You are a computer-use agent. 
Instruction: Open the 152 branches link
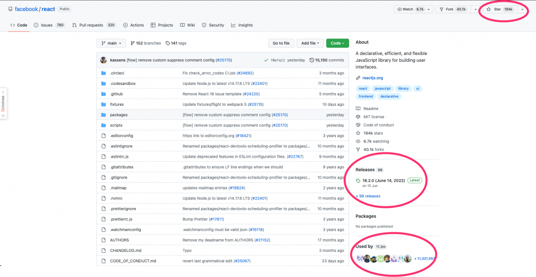146,43
